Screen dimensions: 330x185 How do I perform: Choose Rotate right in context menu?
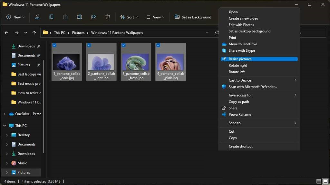point(238,66)
